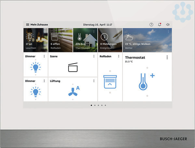
Task: Click the help question mark icon
Action: pos(151,25)
